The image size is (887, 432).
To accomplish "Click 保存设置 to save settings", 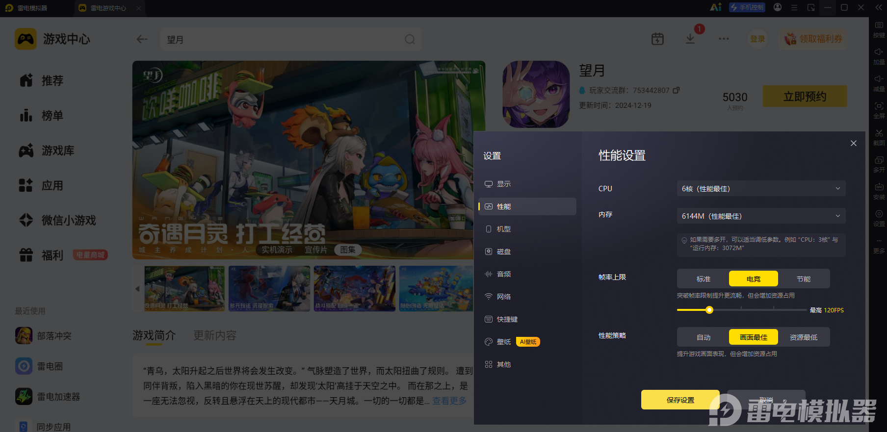I will (680, 400).
